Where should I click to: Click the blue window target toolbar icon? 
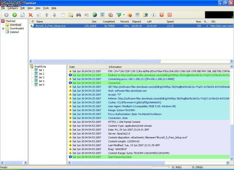[102, 15]
